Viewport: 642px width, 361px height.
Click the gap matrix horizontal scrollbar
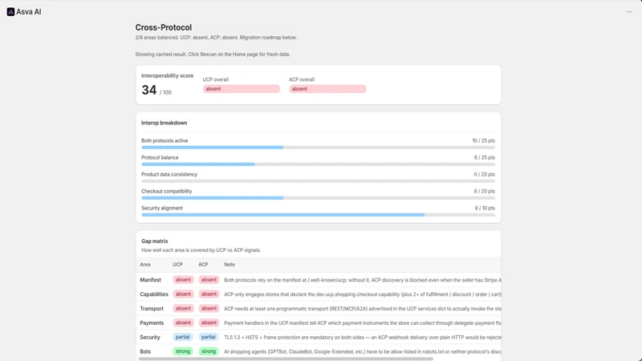tap(286, 359)
